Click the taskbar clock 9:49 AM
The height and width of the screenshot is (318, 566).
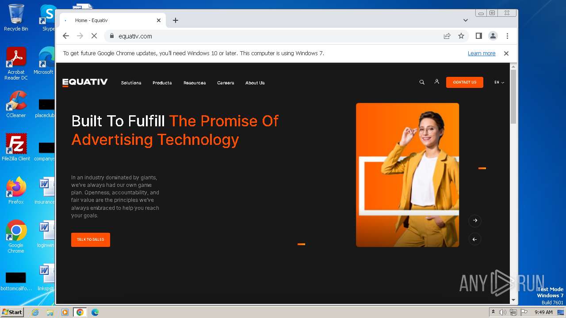543,312
